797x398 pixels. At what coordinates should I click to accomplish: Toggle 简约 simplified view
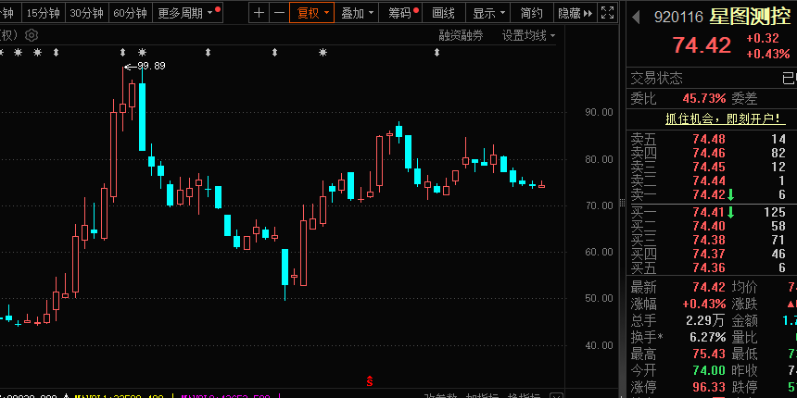(531, 13)
